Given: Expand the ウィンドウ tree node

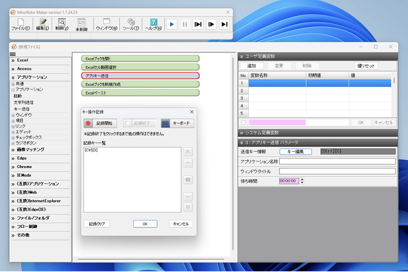Looking at the screenshot, I should tap(13, 116).
